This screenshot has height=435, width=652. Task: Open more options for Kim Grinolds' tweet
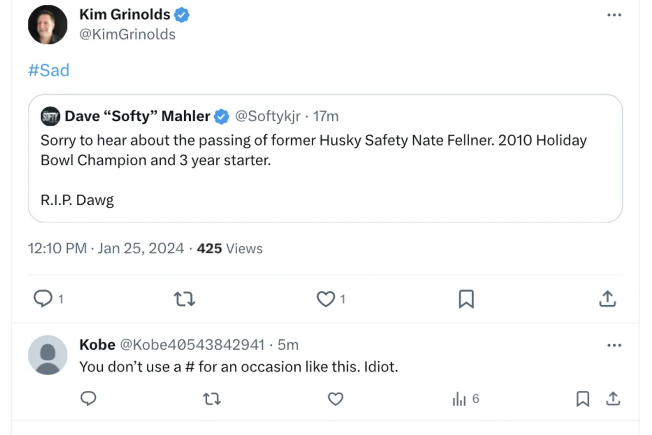pyautogui.click(x=614, y=15)
